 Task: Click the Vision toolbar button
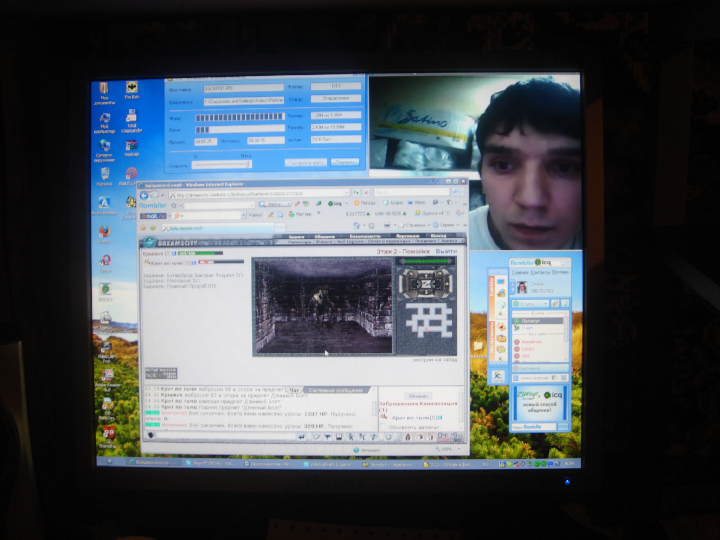pyautogui.click(x=417, y=202)
